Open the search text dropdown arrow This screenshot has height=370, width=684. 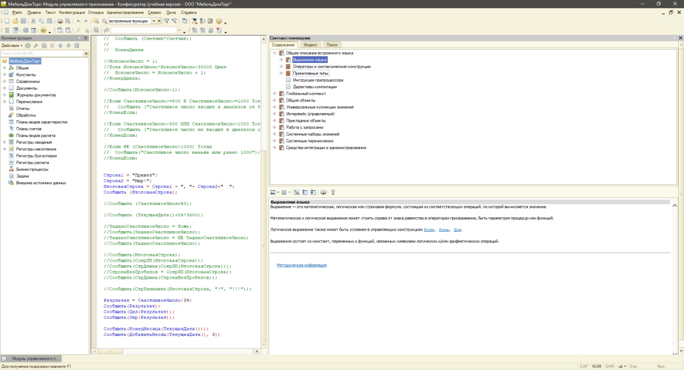pos(154,21)
